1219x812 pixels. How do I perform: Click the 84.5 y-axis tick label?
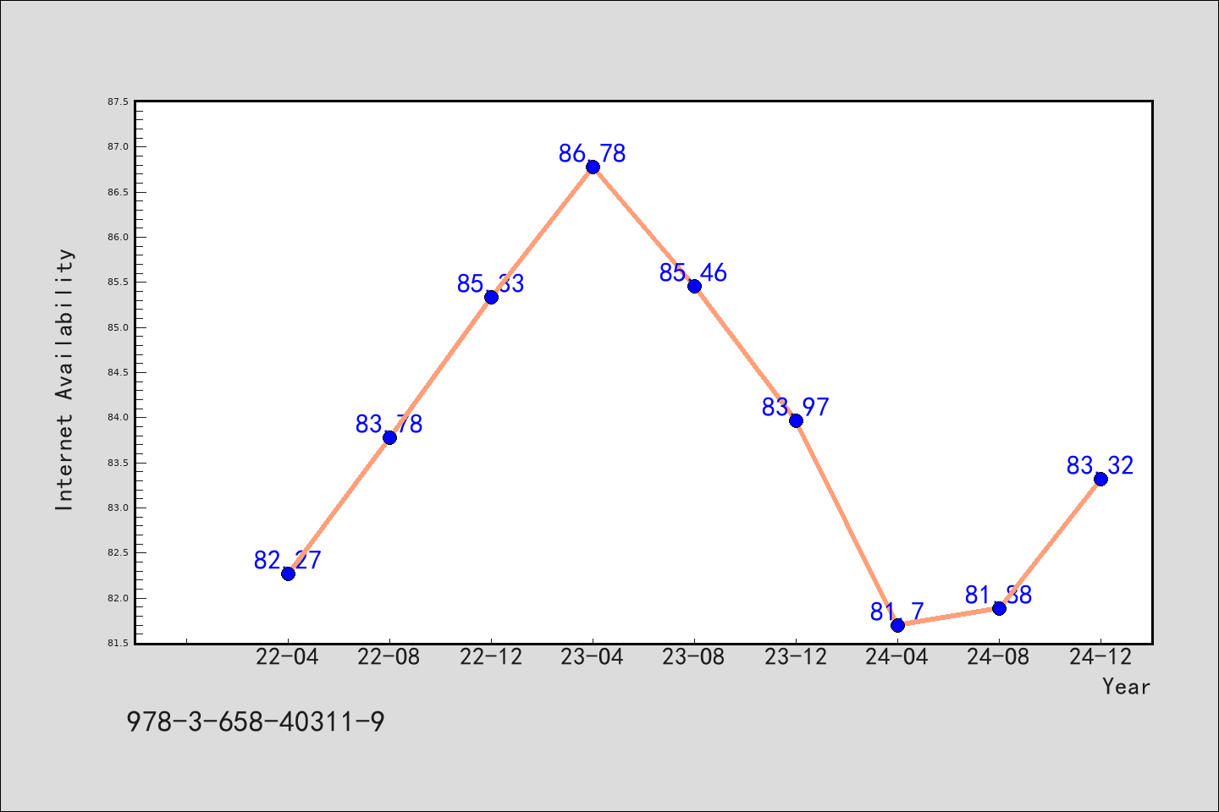click(x=119, y=372)
